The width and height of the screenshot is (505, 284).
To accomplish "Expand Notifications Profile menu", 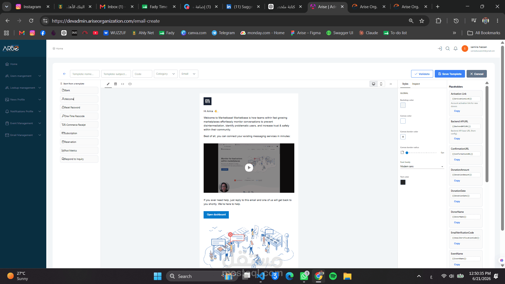I will click(23, 111).
